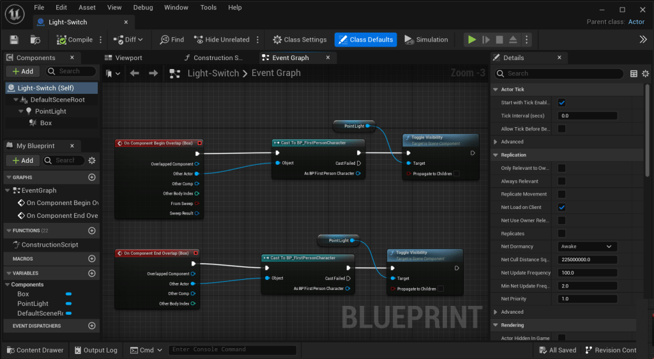
Task: Click graph navigate back arrow
Action: pyautogui.click(x=135, y=73)
